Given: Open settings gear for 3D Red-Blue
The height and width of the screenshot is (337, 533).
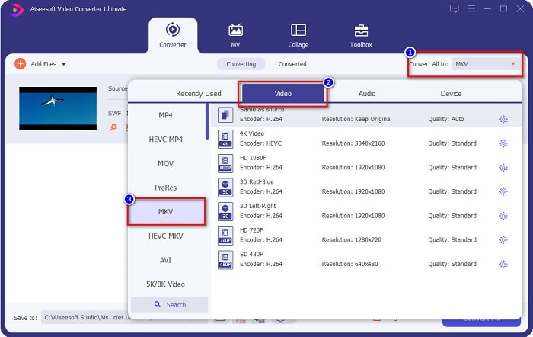Looking at the screenshot, I should pyautogui.click(x=503, y=191).
